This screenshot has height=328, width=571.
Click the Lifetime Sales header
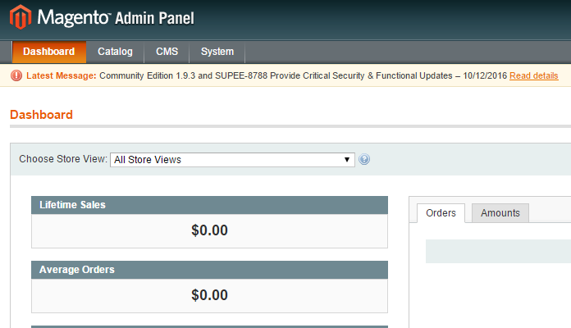coord(209,205)
